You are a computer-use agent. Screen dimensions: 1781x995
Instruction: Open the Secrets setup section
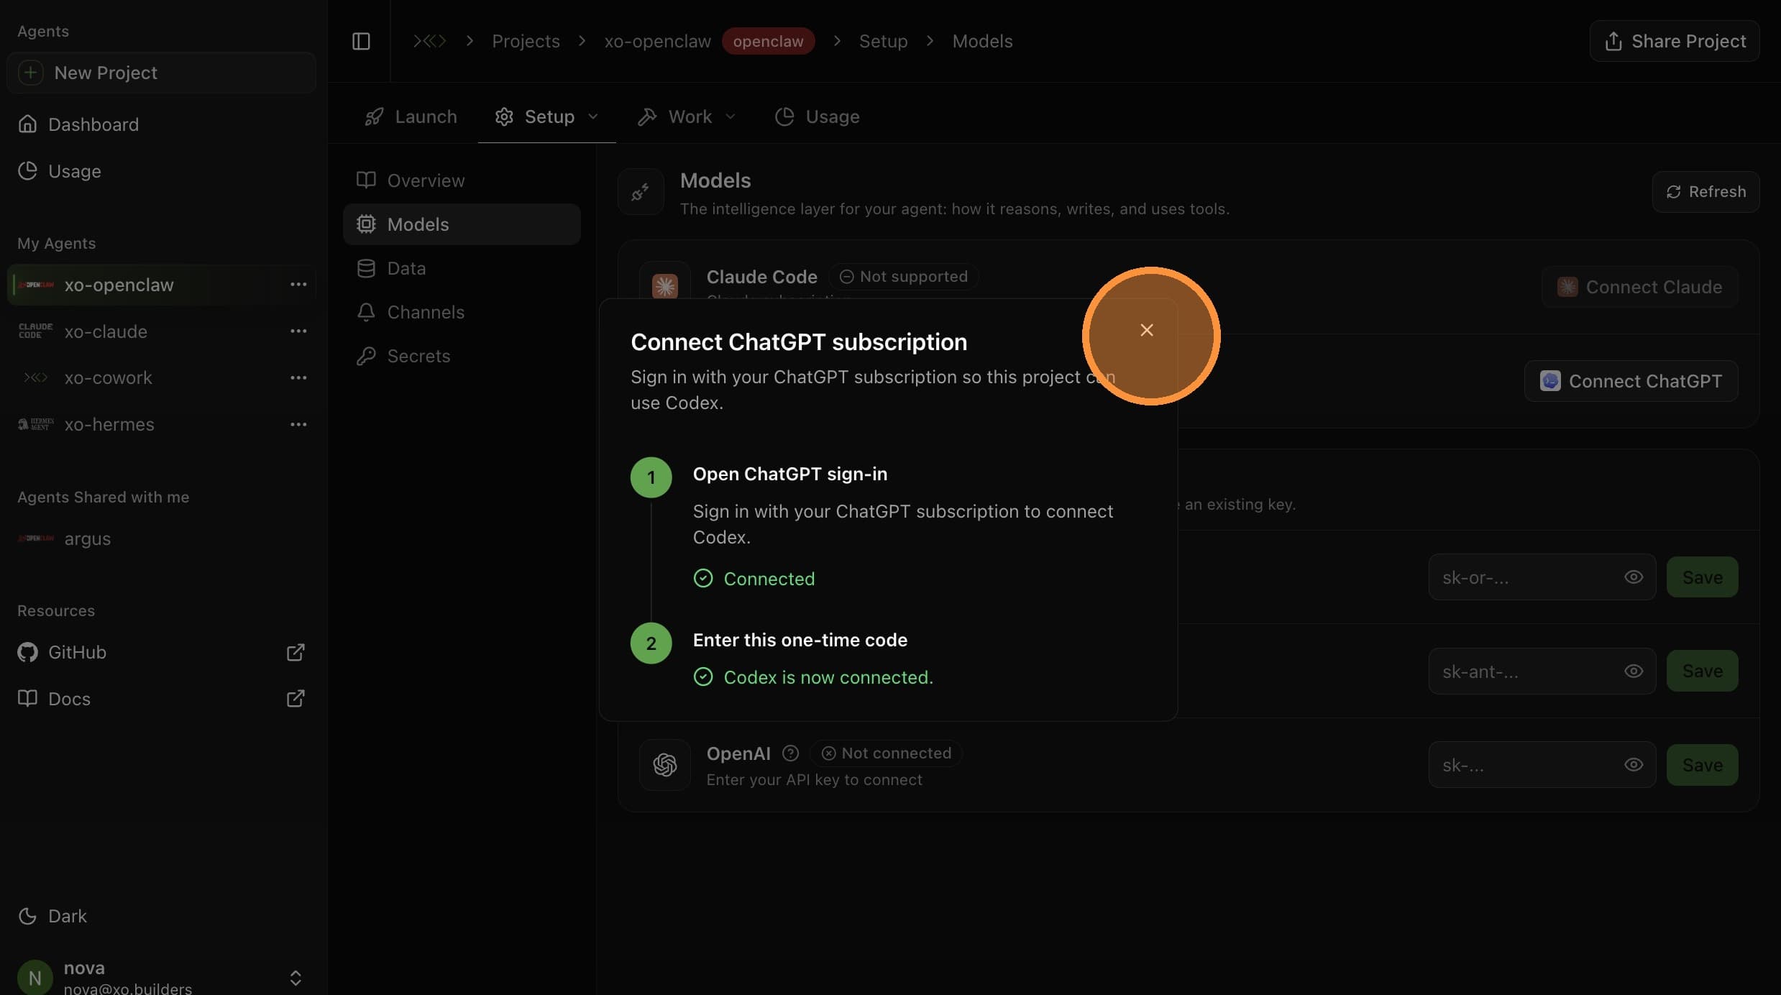coord(462,356)
